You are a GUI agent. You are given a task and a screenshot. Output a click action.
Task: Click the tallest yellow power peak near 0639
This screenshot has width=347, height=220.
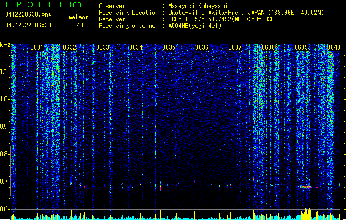(306, 213)
